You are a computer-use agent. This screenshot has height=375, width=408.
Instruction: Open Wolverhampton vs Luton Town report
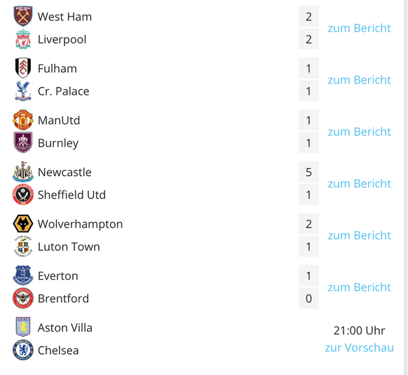click(x=359, y=235)
